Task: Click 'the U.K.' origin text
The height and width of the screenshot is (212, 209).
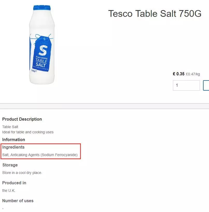Action: coord(9,191)
